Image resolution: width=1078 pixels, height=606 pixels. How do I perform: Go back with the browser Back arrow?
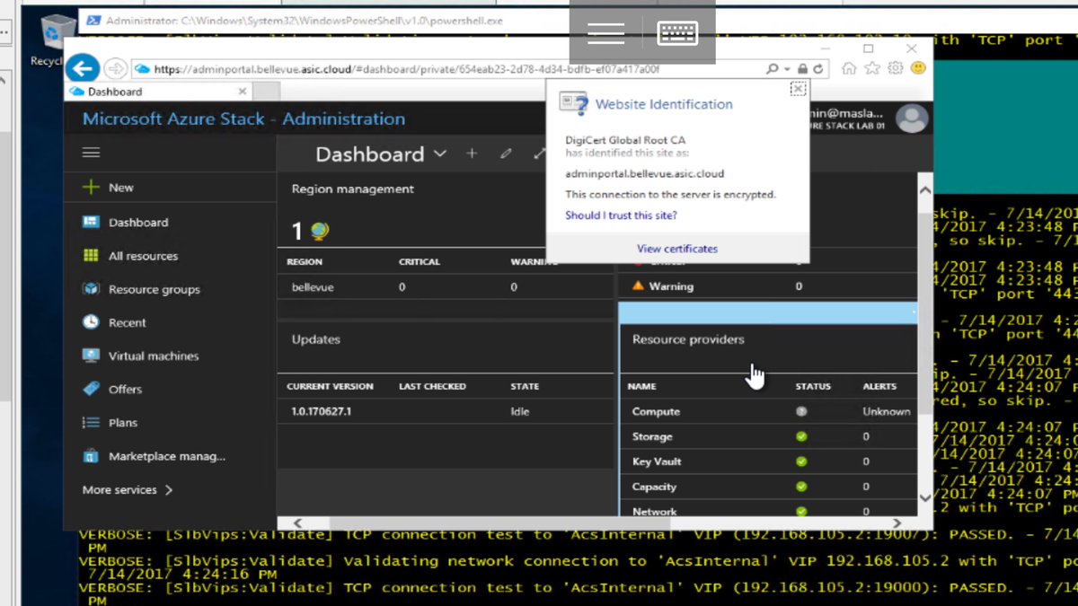(83, 68)
